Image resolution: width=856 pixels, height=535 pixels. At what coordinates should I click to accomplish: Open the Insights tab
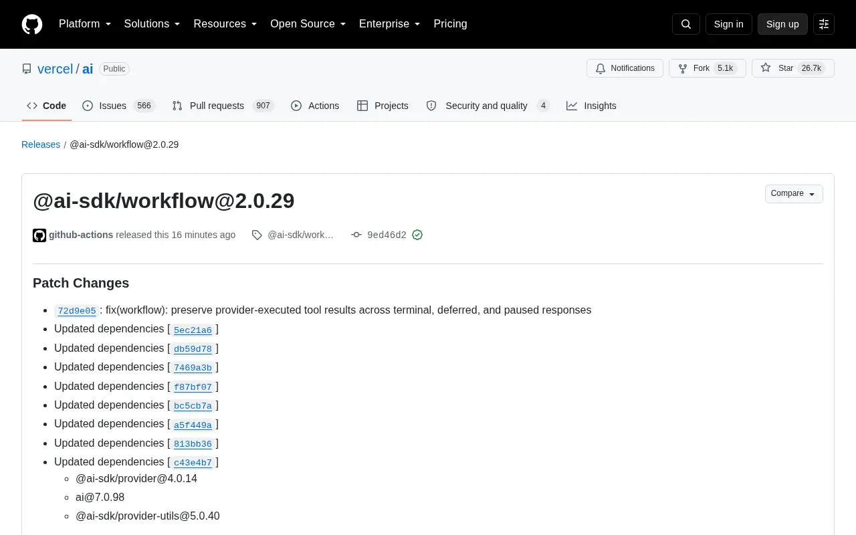tap(591, 106)
